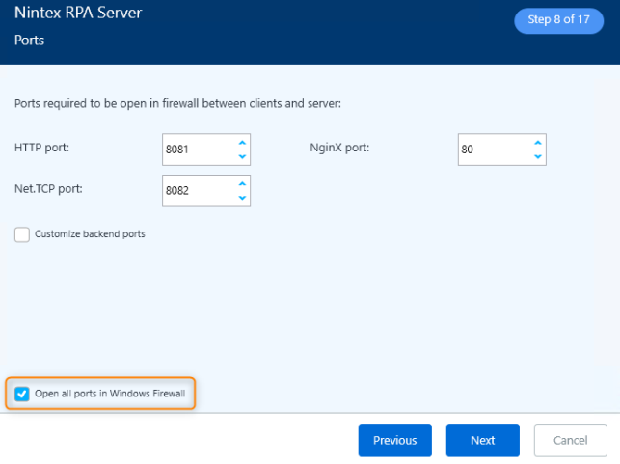Image resolution: width=620 pixels, height=464 pixels.
Task: Increase the NginX port value
Action: coord(538,142)
